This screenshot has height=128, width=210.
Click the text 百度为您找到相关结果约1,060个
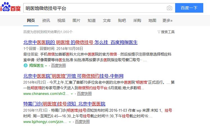pyautogui.click(x=48, y=32)
